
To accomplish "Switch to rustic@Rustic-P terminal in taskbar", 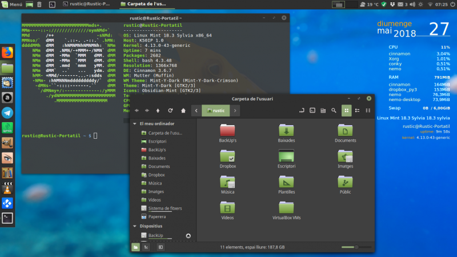I will 89,4.
